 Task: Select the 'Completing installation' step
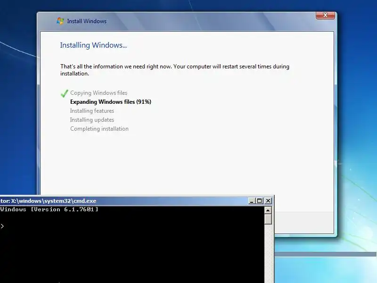click(x=99, y=129)
